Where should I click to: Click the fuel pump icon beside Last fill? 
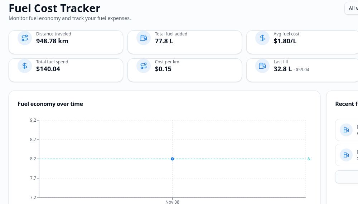(x=262, y=66)
